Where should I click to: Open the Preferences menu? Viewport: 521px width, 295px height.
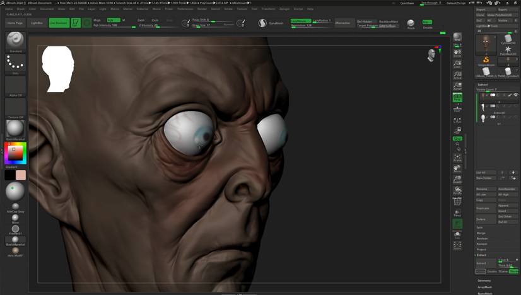pyautogui.click(x=185, y=9)
